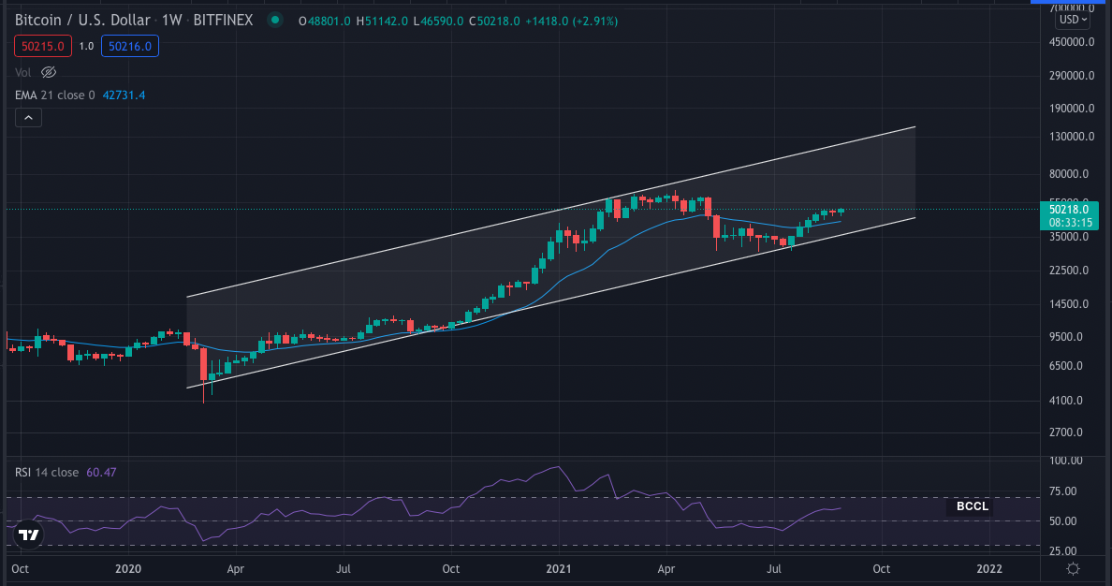Screen dimensions: 1112x586
Task: Click the green market status dot
Action: pos(274,20)
